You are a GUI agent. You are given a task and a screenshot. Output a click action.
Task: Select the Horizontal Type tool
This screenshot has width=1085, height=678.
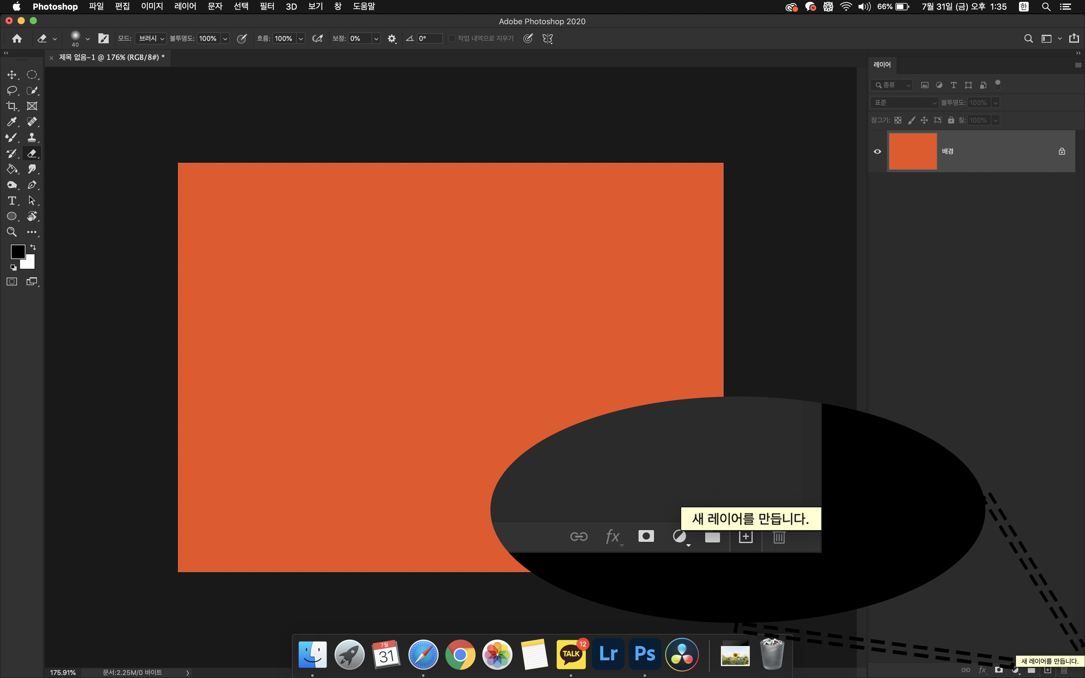point(12,200)
